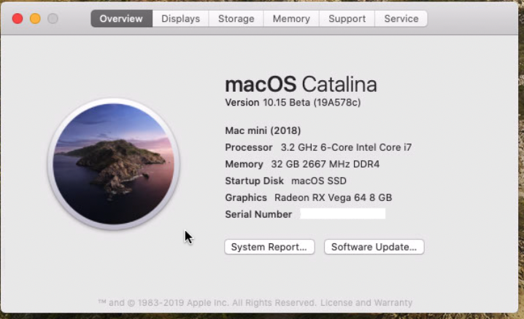
Task: Go to the Support tab
Action: 347,19
